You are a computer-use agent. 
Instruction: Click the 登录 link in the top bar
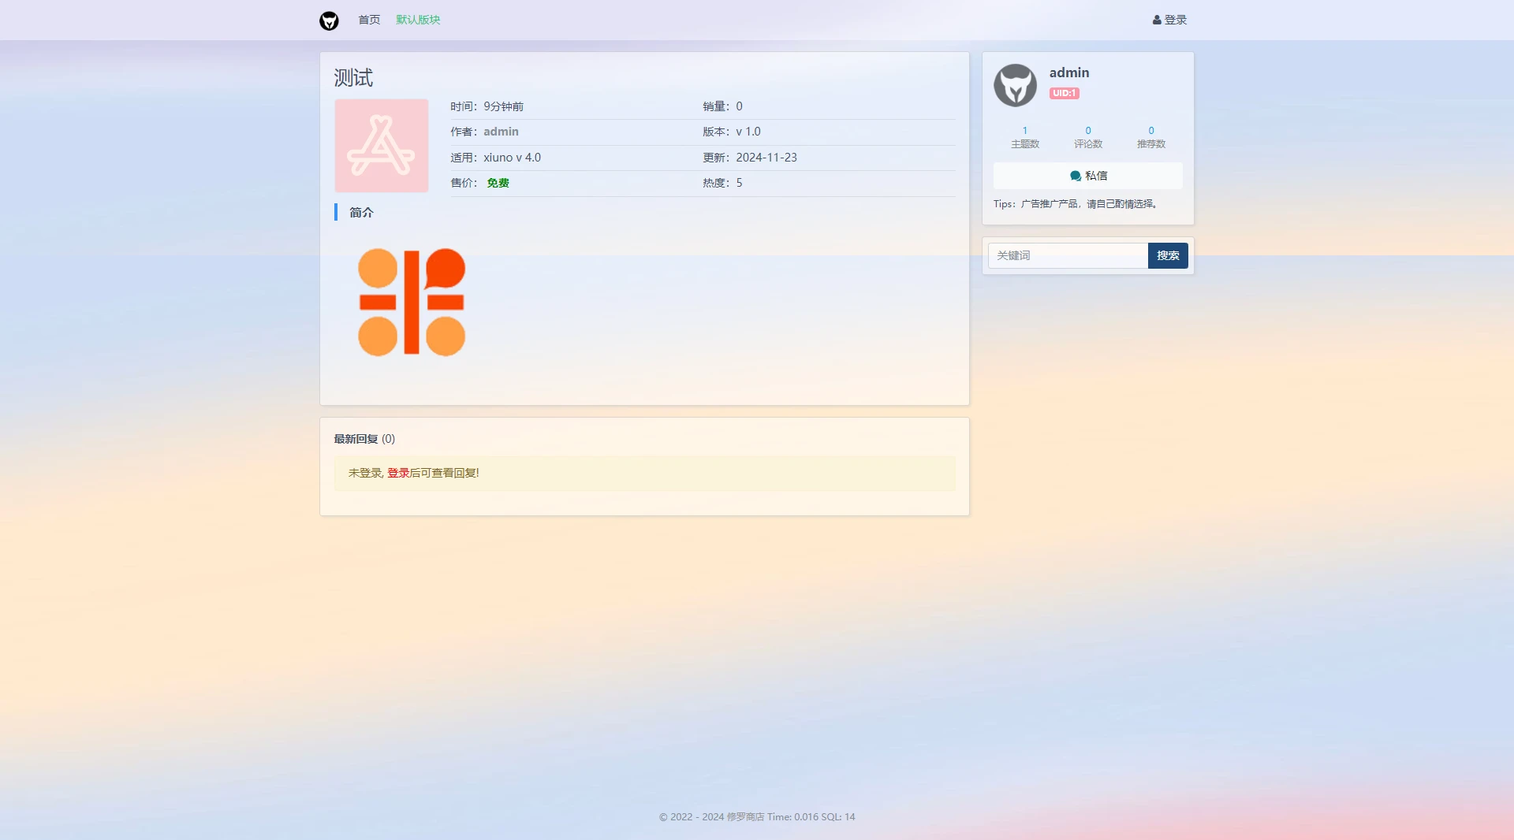1169,20
